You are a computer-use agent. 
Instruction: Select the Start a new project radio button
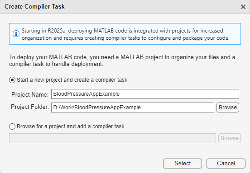point(12,80)
